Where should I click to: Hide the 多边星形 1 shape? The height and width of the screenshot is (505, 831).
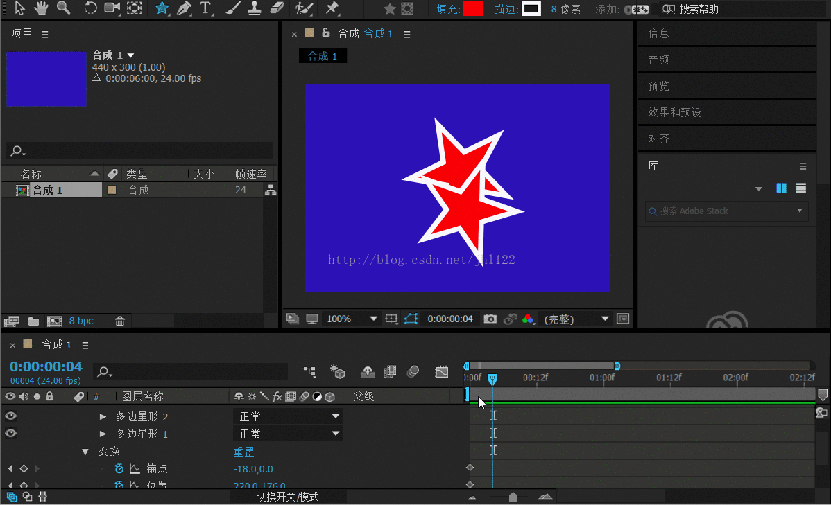10,434
